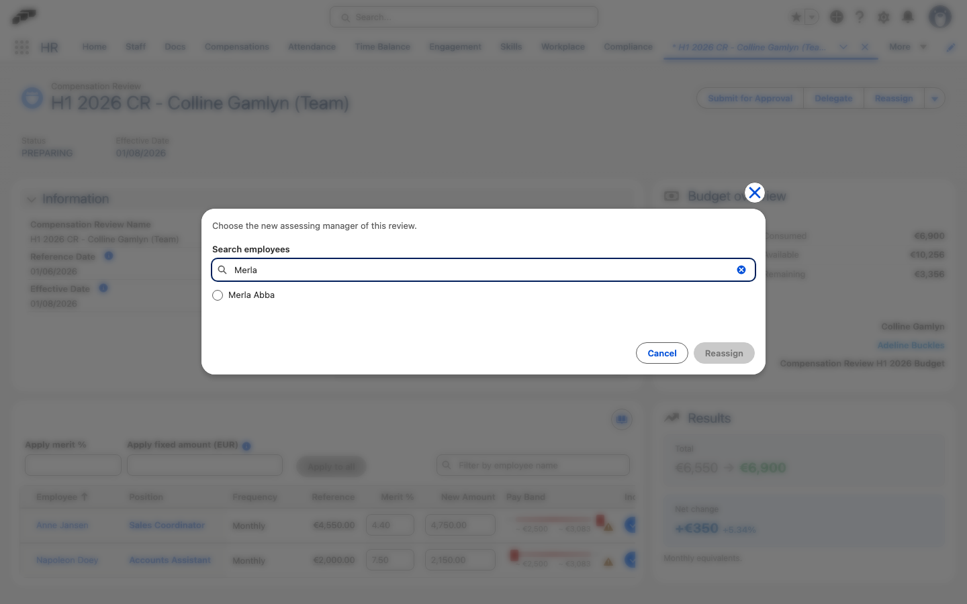This screenshot has height=604, width=967.
Task: Sort by the Employee column header
Action: 62,497
